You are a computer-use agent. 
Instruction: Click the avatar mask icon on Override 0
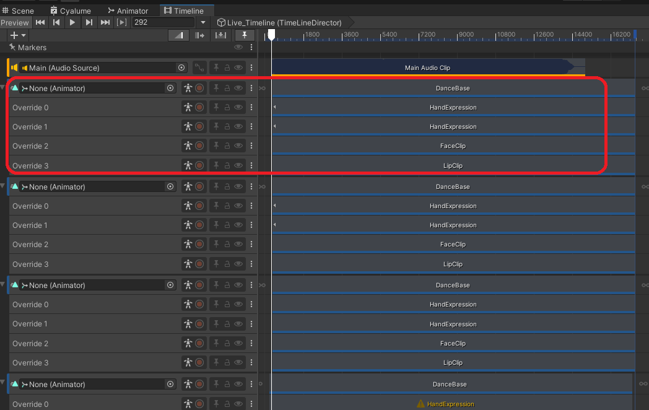click(188, 107)
